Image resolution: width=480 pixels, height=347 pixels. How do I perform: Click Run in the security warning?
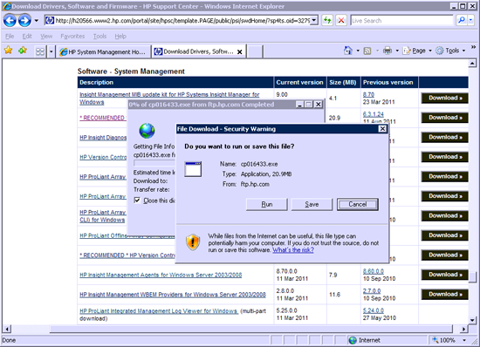click(267, 204)
